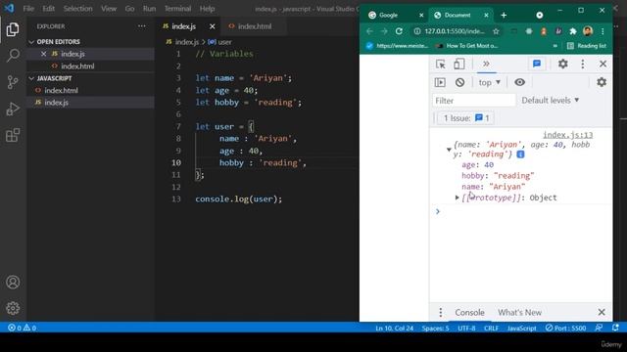Show more DevTools tabs chevron
Screen dimensions: 627x352
pyautogui.click(x=486, y=64)
